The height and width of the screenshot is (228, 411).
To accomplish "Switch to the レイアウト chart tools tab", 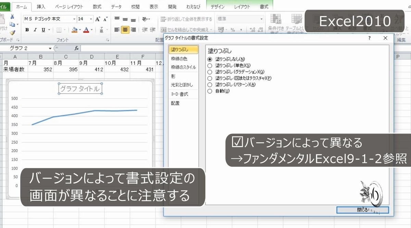I will [242, 6].
